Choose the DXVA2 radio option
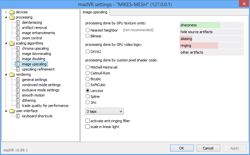Viewport: 250px width, 155px height. pos(87,52)
